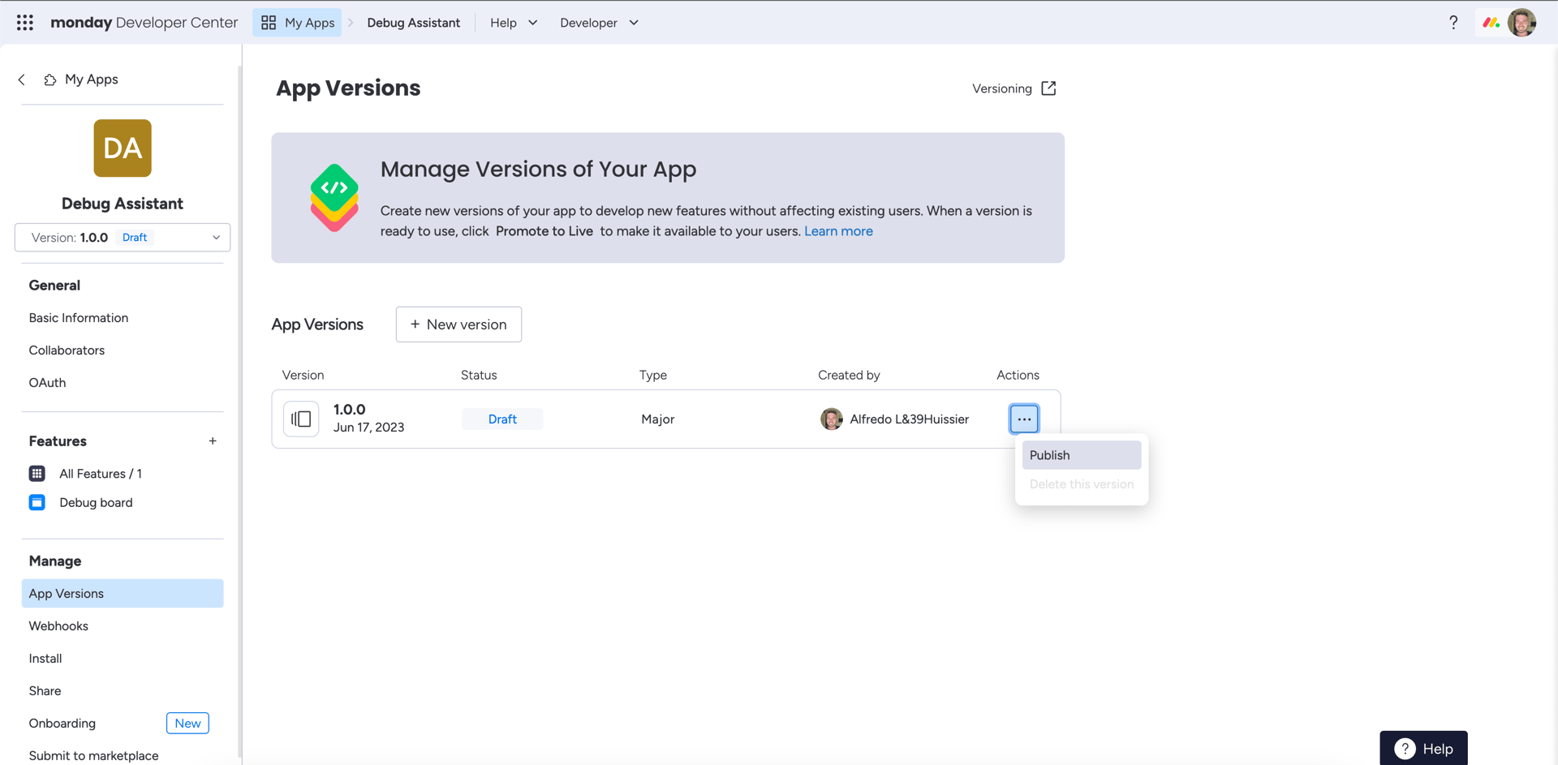This screenshot has height=765, width=1558.
Task: Open All Features / 1 in the sidebar
Action: click(101, 474)
